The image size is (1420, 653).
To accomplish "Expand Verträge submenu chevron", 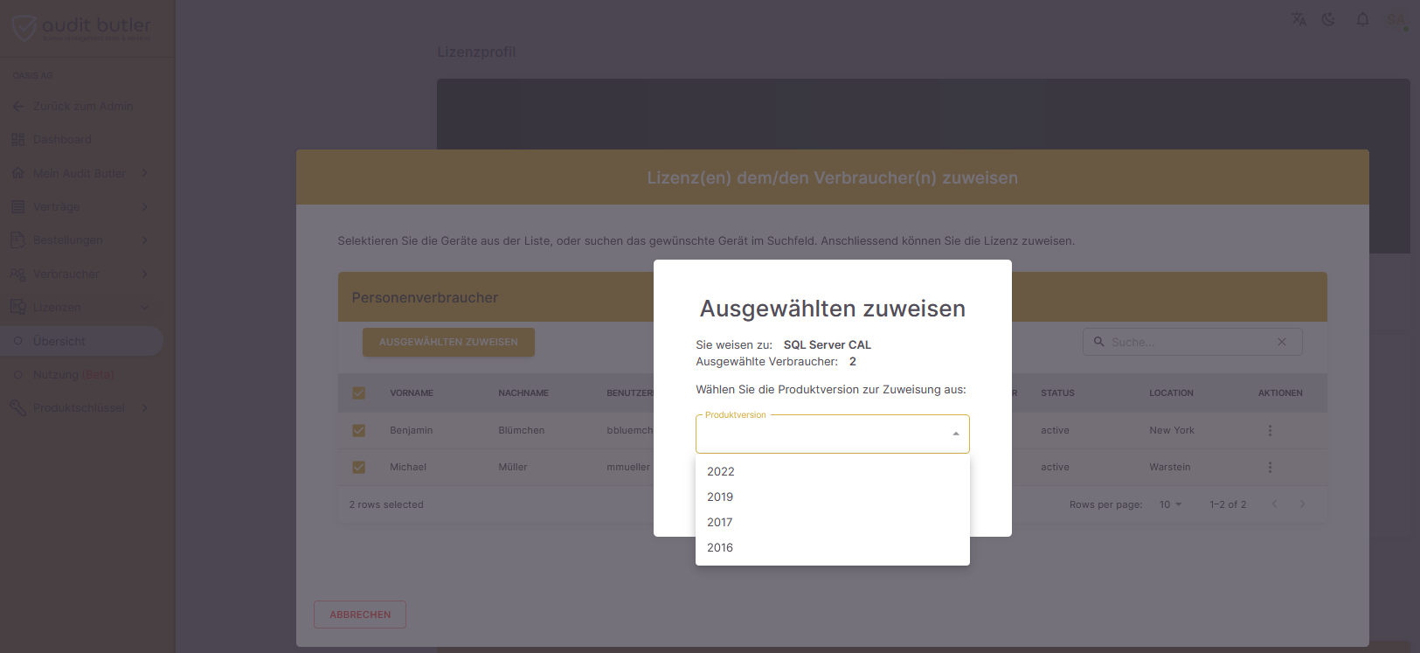I will tap(145, 207).
